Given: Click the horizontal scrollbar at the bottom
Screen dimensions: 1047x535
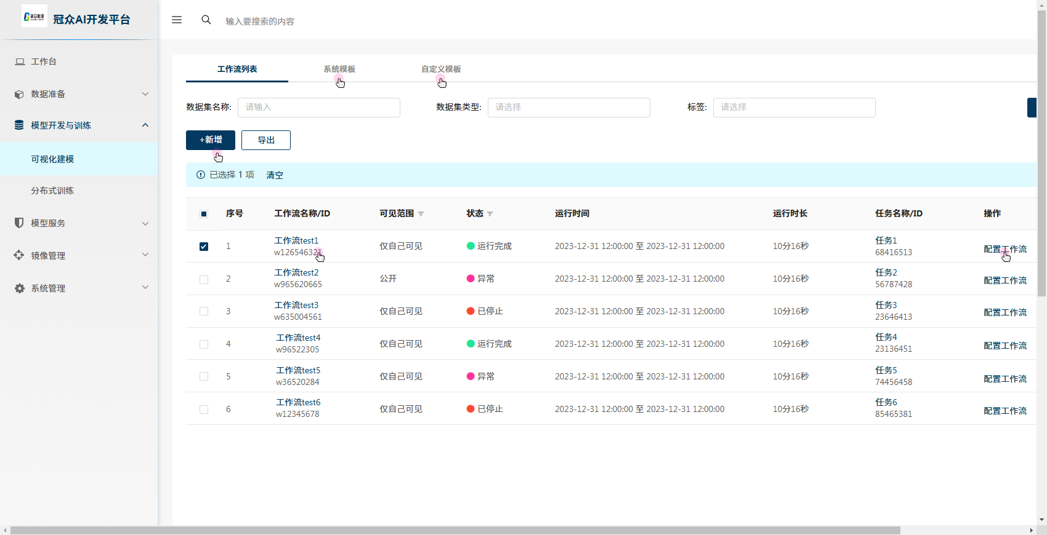Looking at the screenshot, I should (x=455, y=530).
